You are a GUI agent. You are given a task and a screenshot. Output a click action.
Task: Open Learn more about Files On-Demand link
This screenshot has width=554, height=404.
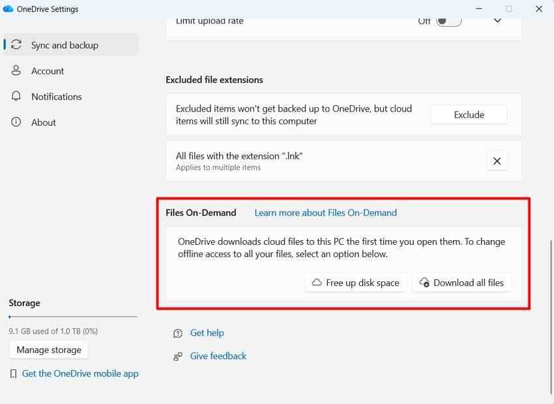point(325,213)
